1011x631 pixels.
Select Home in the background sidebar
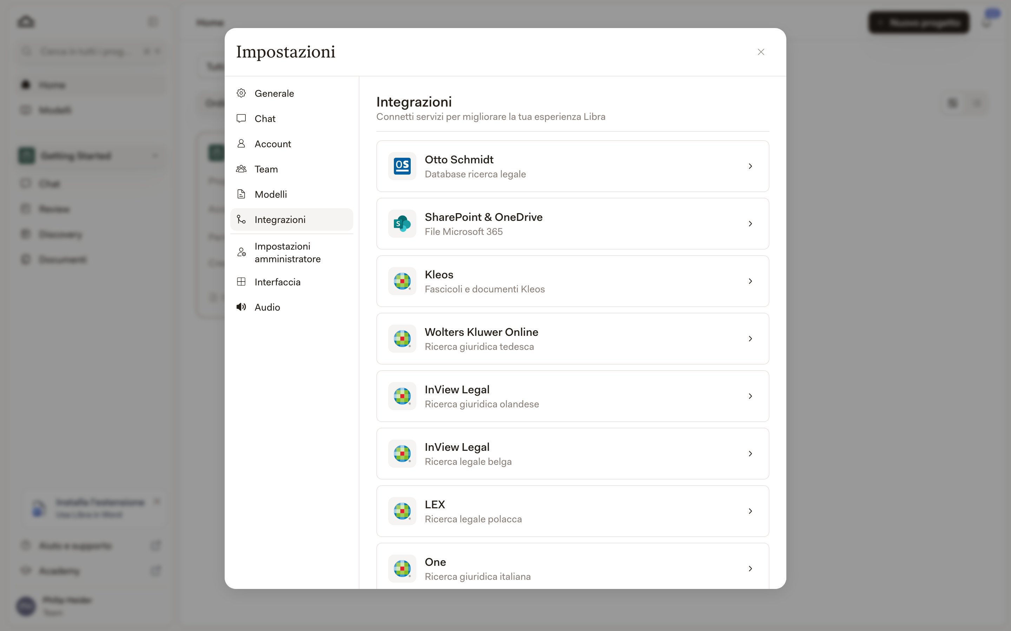pyautogui.click(x=91, y=85)
